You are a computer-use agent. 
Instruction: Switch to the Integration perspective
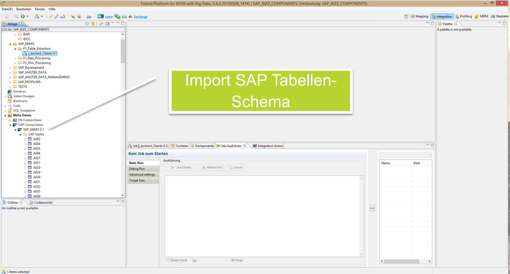[x=442, y=16]
